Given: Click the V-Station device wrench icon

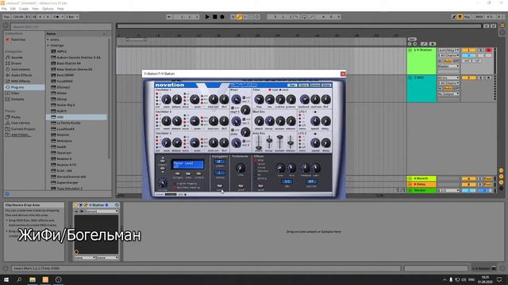Looking at the screenshot, I should [x=86, y=205].
